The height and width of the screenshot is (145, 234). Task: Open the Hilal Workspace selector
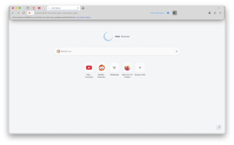pos(159,13)
